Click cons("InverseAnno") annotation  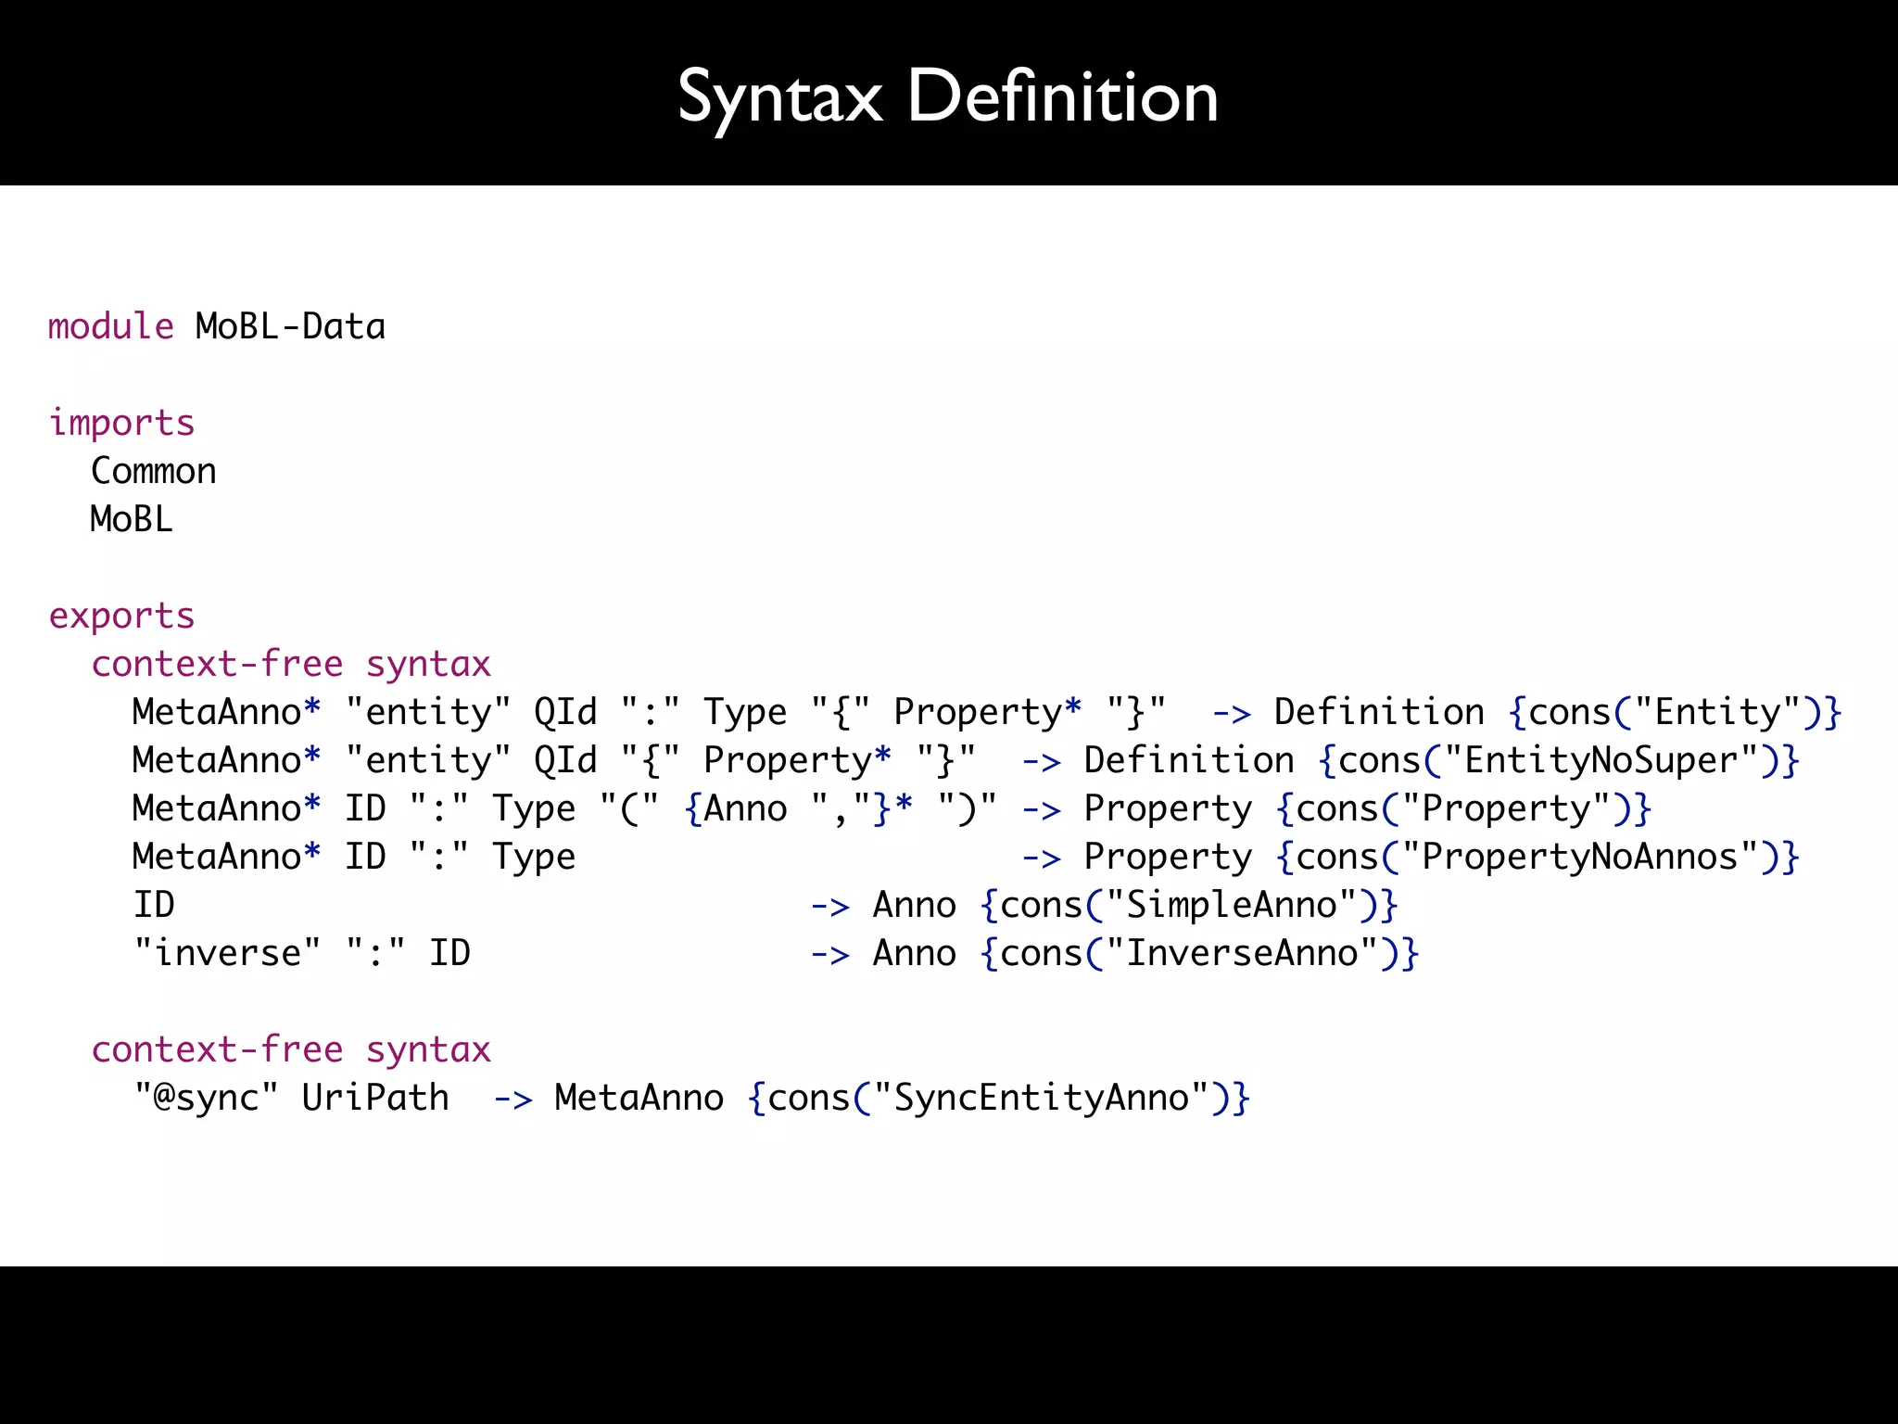tap(1199, 954)
